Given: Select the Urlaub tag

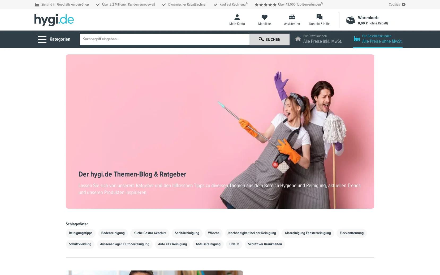Looking at the screenshot, I should click(234, 244).
